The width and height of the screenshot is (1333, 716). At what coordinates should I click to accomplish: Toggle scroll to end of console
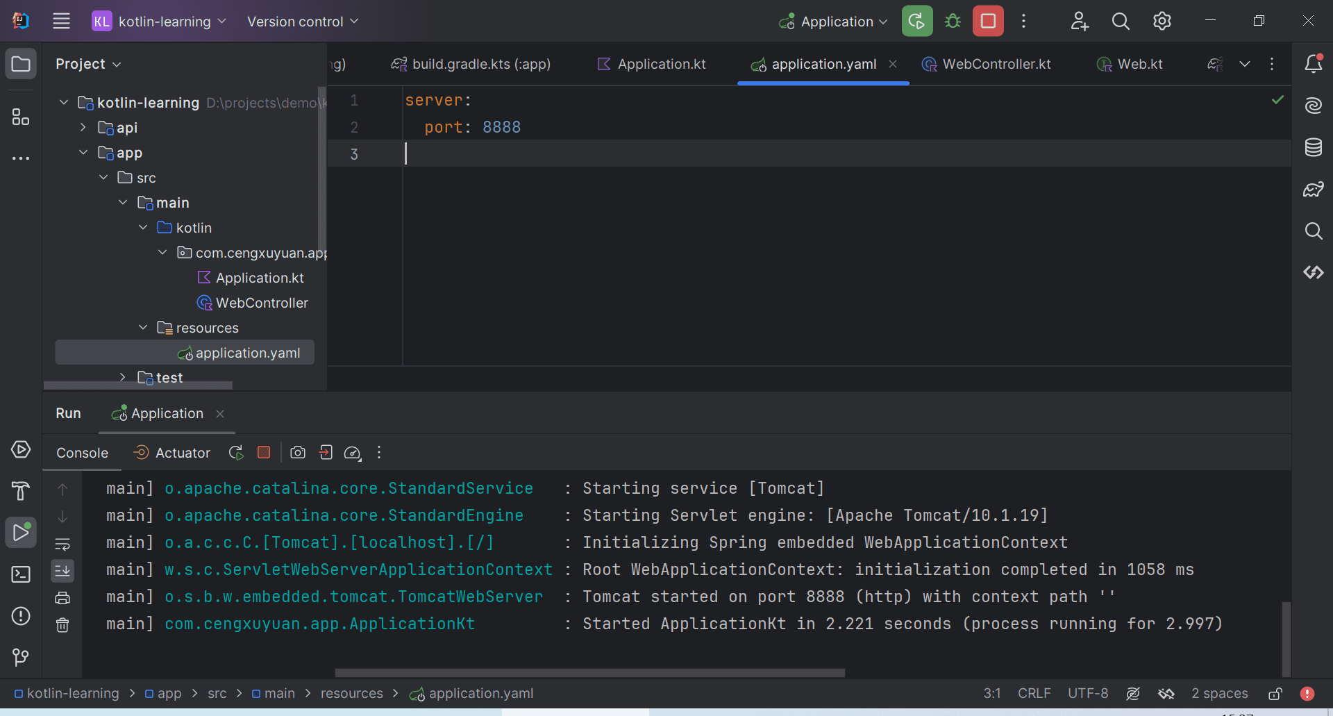[x=62, y=571]
